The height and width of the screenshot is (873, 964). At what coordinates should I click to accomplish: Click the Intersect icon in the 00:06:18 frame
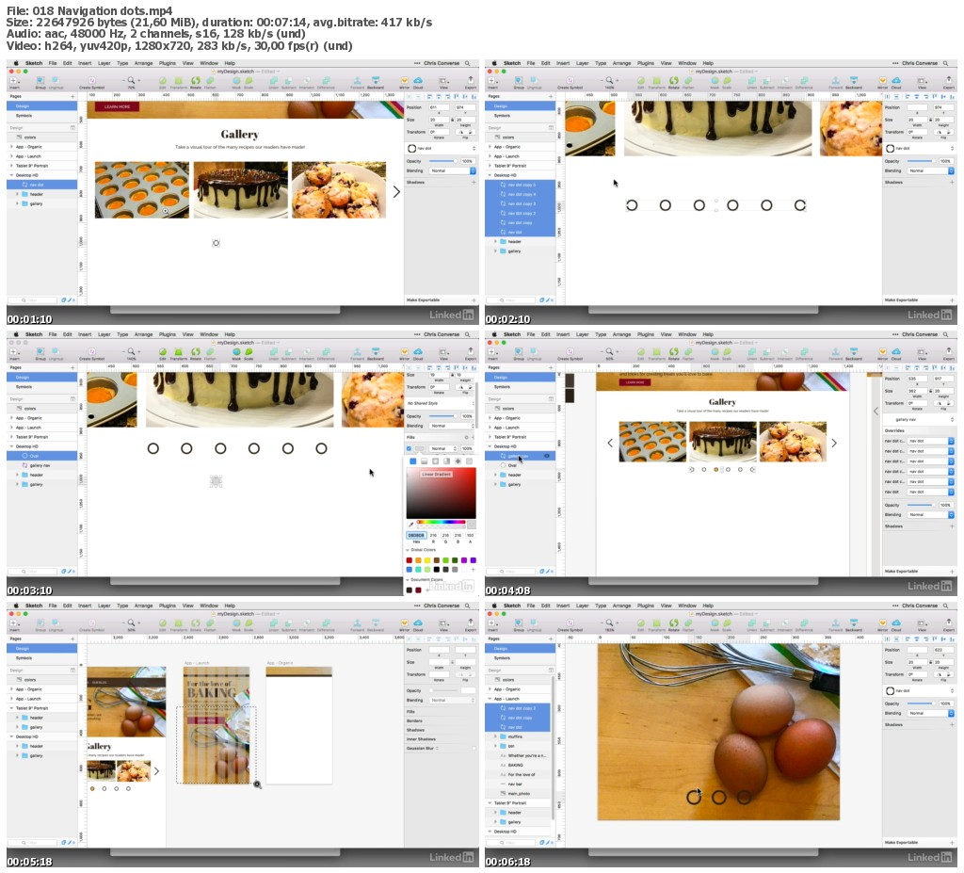[x=784, y=623]
